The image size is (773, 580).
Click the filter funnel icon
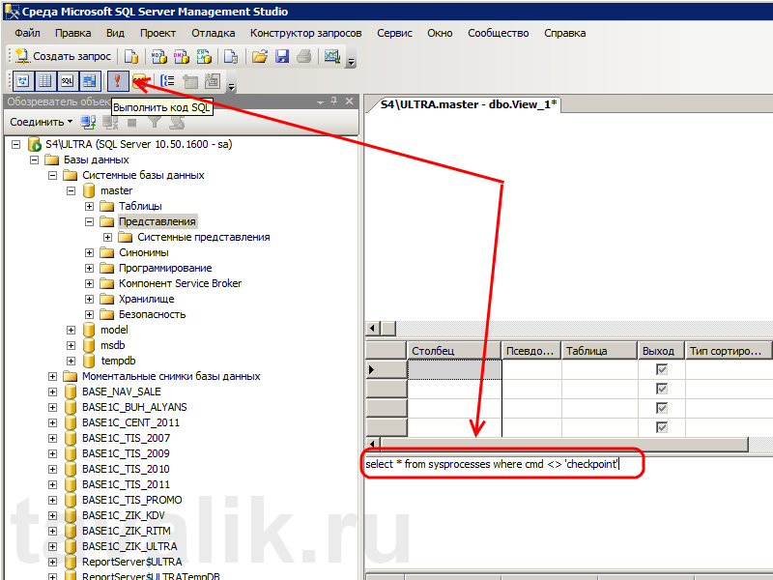coord(155,122)
